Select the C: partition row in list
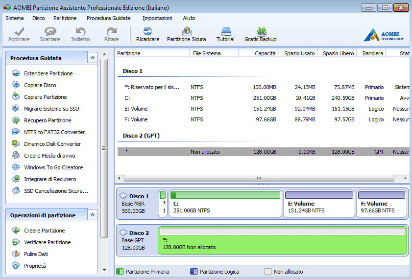 pos(263,98)
